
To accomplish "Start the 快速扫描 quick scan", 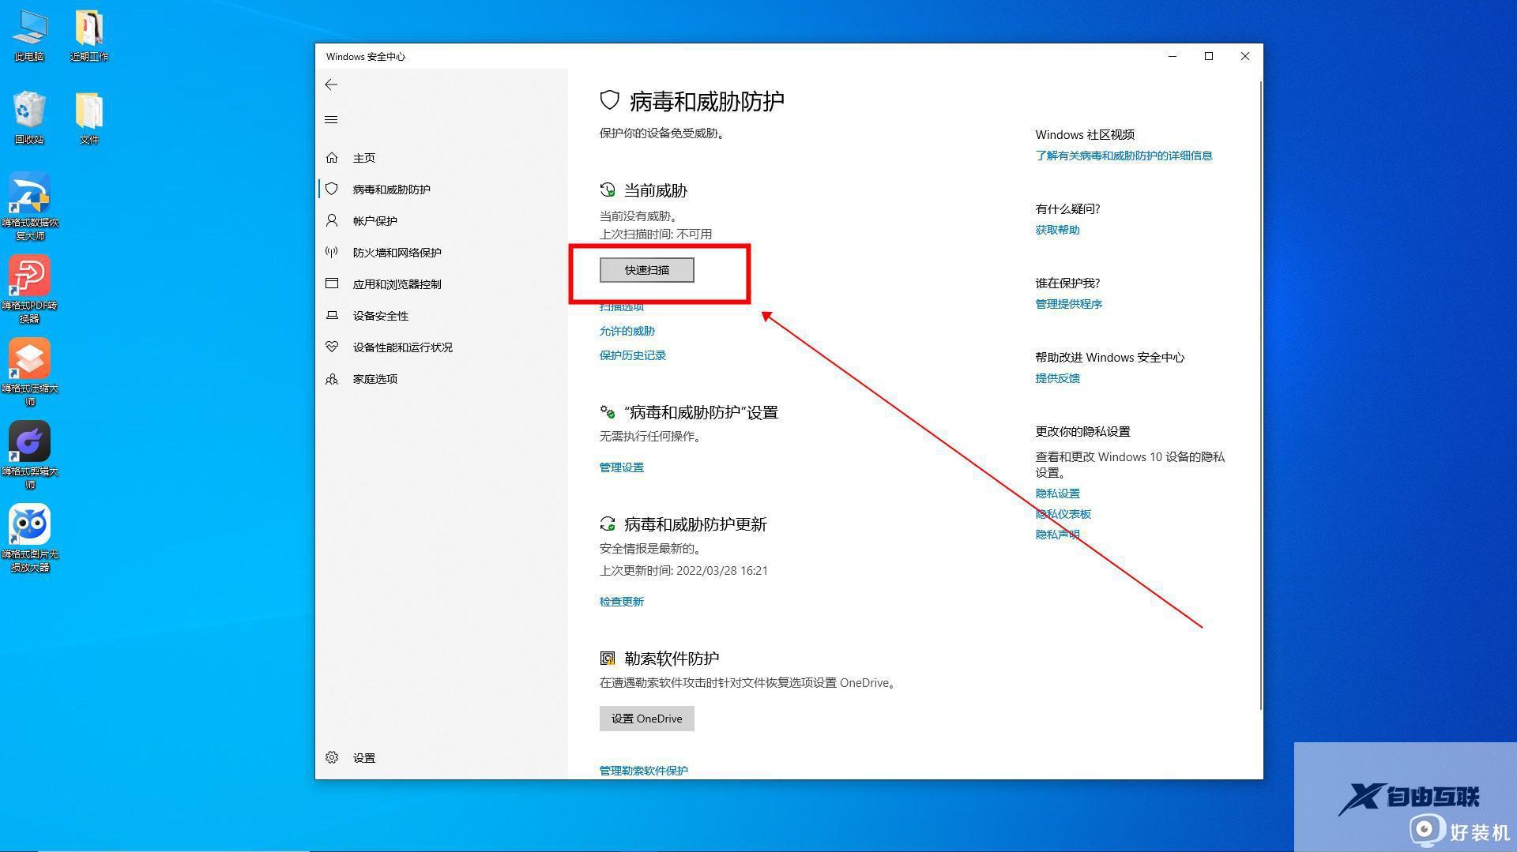I will click(x=647, y=270).
